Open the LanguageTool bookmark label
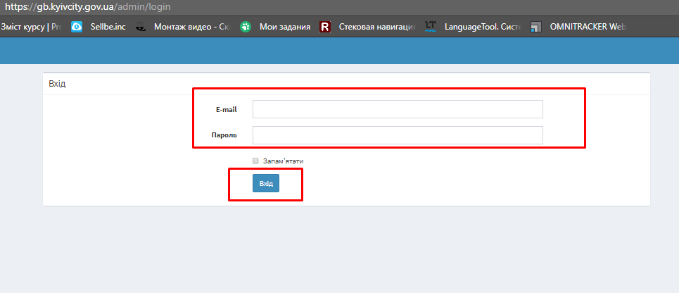The image size is (679, 293). click(x=483, y=27)
